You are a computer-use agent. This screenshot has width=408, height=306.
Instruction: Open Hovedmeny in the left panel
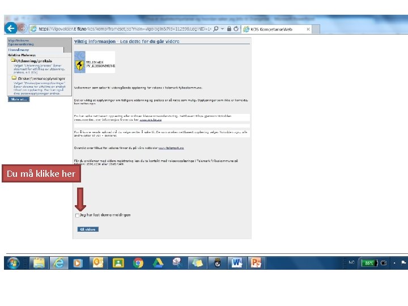coord(19,50)
